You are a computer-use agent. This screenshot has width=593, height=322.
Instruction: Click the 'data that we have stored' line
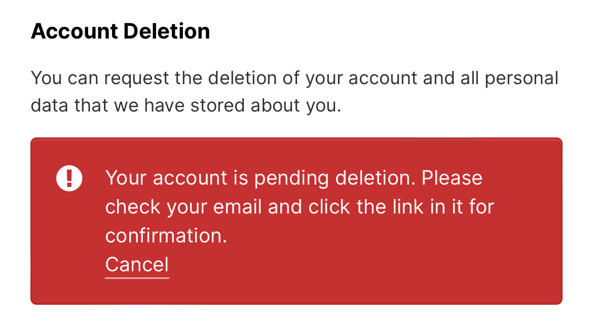point(186,105)
